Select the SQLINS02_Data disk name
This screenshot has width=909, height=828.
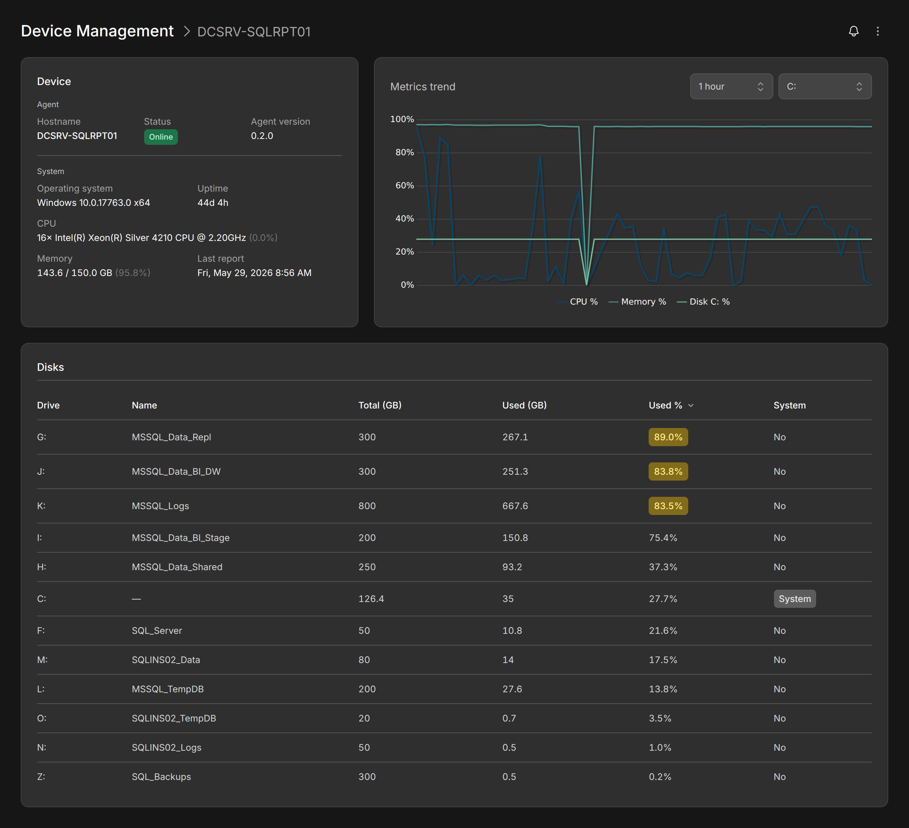point(166,660)
